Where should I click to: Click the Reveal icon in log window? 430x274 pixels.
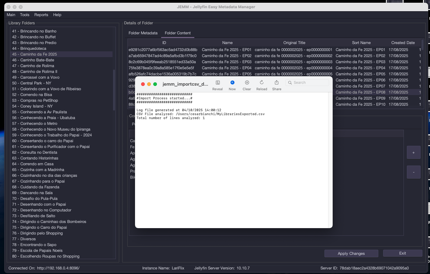click(217, 83)
